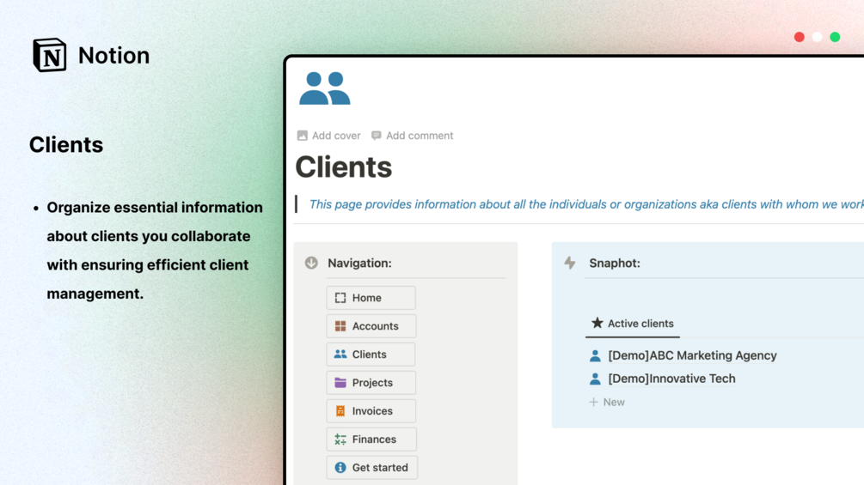Click the Clients page title

coord(343,167)
